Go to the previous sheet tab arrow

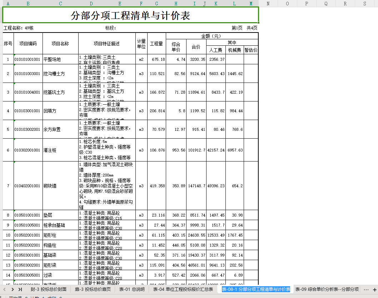click(x=5, y=289)
